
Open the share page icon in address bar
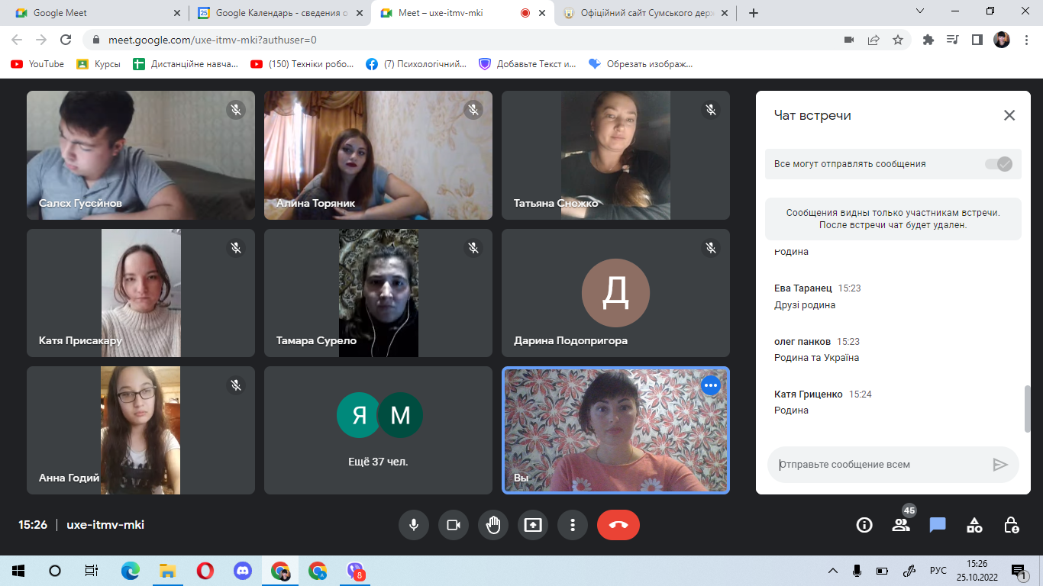click(x=873, y=40)
